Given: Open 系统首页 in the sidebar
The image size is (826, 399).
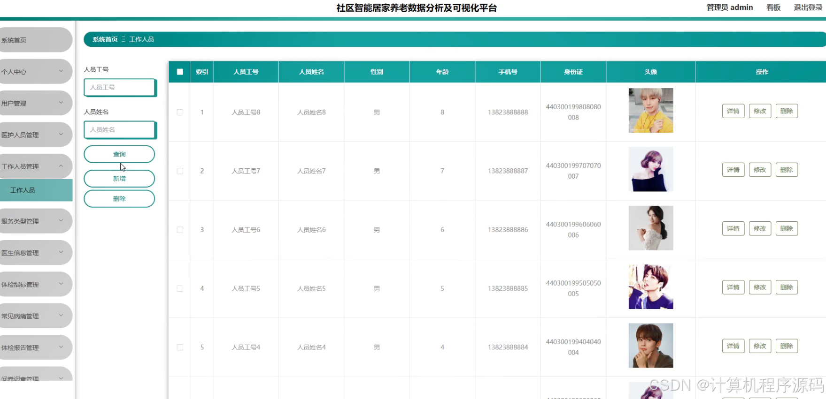Looking at the screenshot, I should [36, 40].
